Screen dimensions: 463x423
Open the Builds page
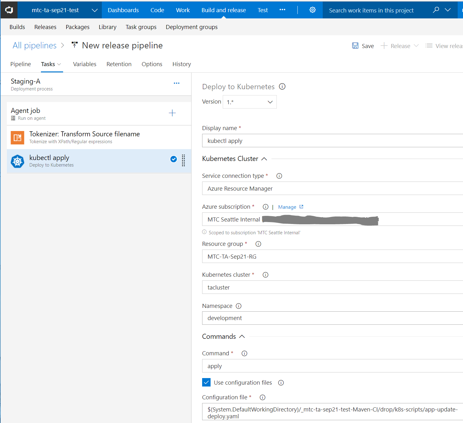coord(17,27)
